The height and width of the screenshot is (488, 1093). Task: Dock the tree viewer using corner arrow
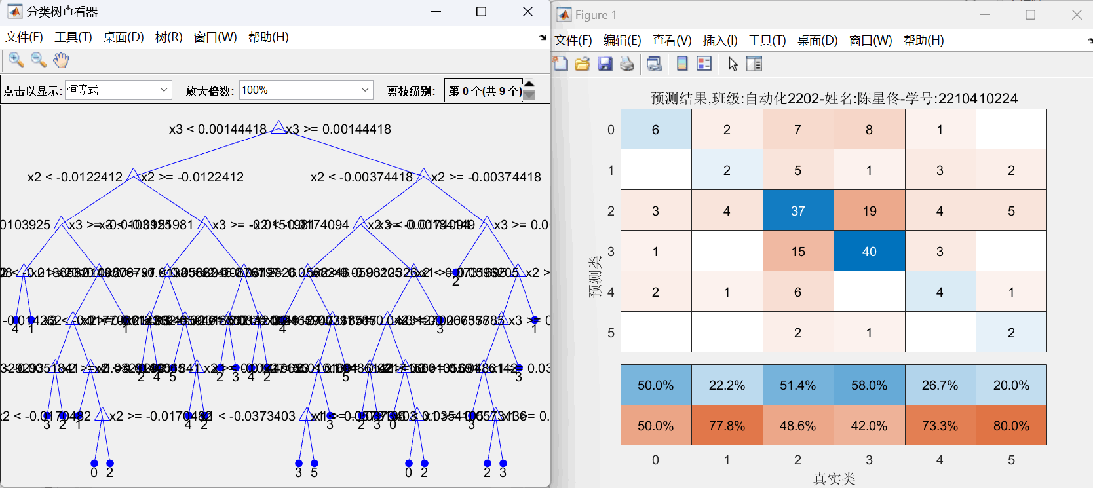(x=543, y=38)
